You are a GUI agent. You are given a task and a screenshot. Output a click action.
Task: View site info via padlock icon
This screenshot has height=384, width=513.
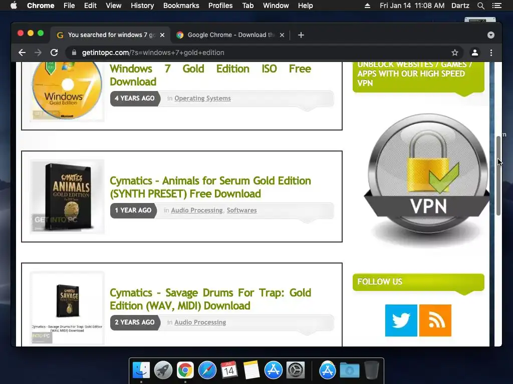click(x=74, y=52)
